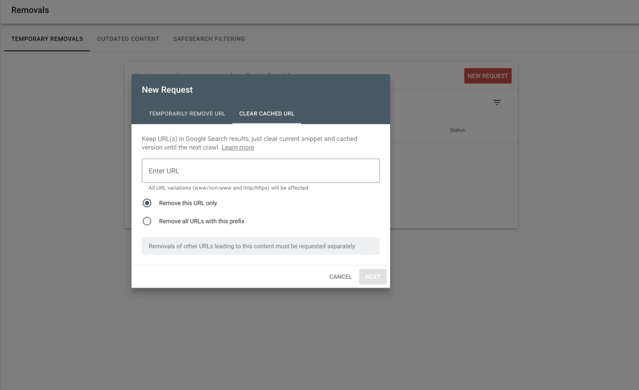Click the Enter URL input field

coord(260,171)
